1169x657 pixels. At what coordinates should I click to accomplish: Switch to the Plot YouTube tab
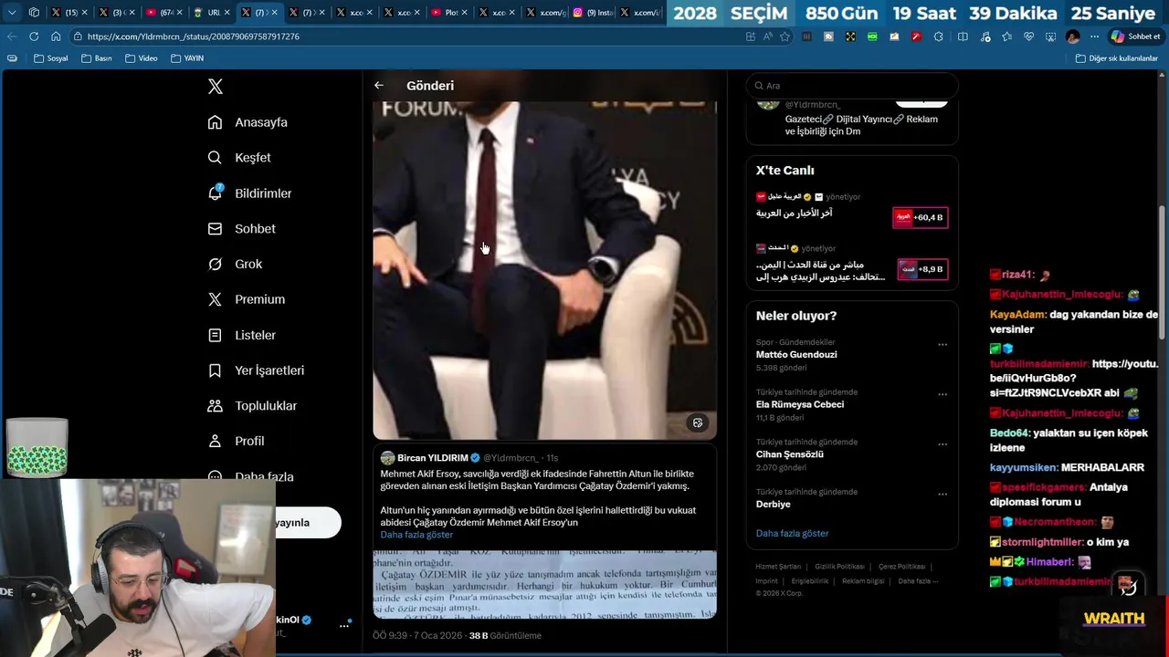448,13
